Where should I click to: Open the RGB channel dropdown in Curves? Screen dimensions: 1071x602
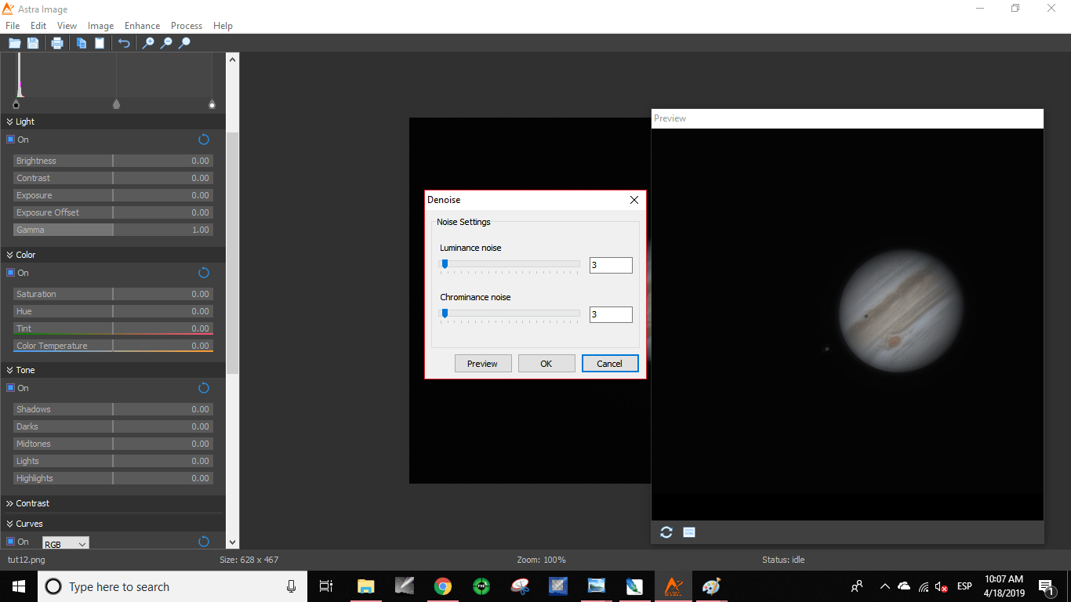[x=66, y=544]
